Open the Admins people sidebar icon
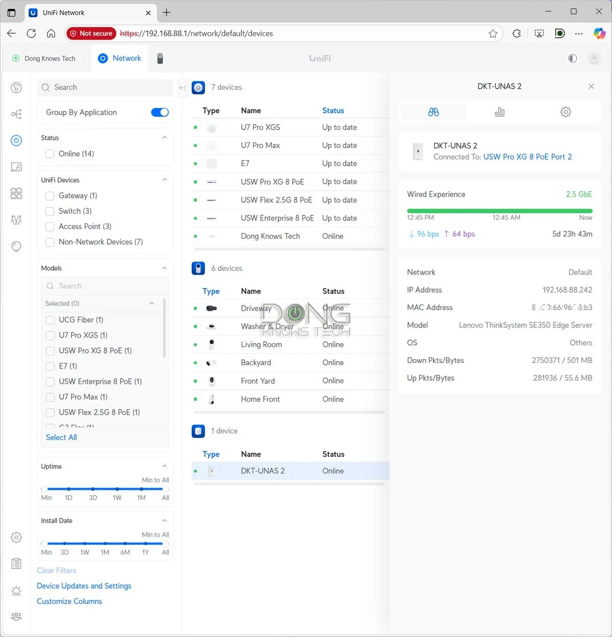This screenshot has height=637, width=612. click(16, 617)
